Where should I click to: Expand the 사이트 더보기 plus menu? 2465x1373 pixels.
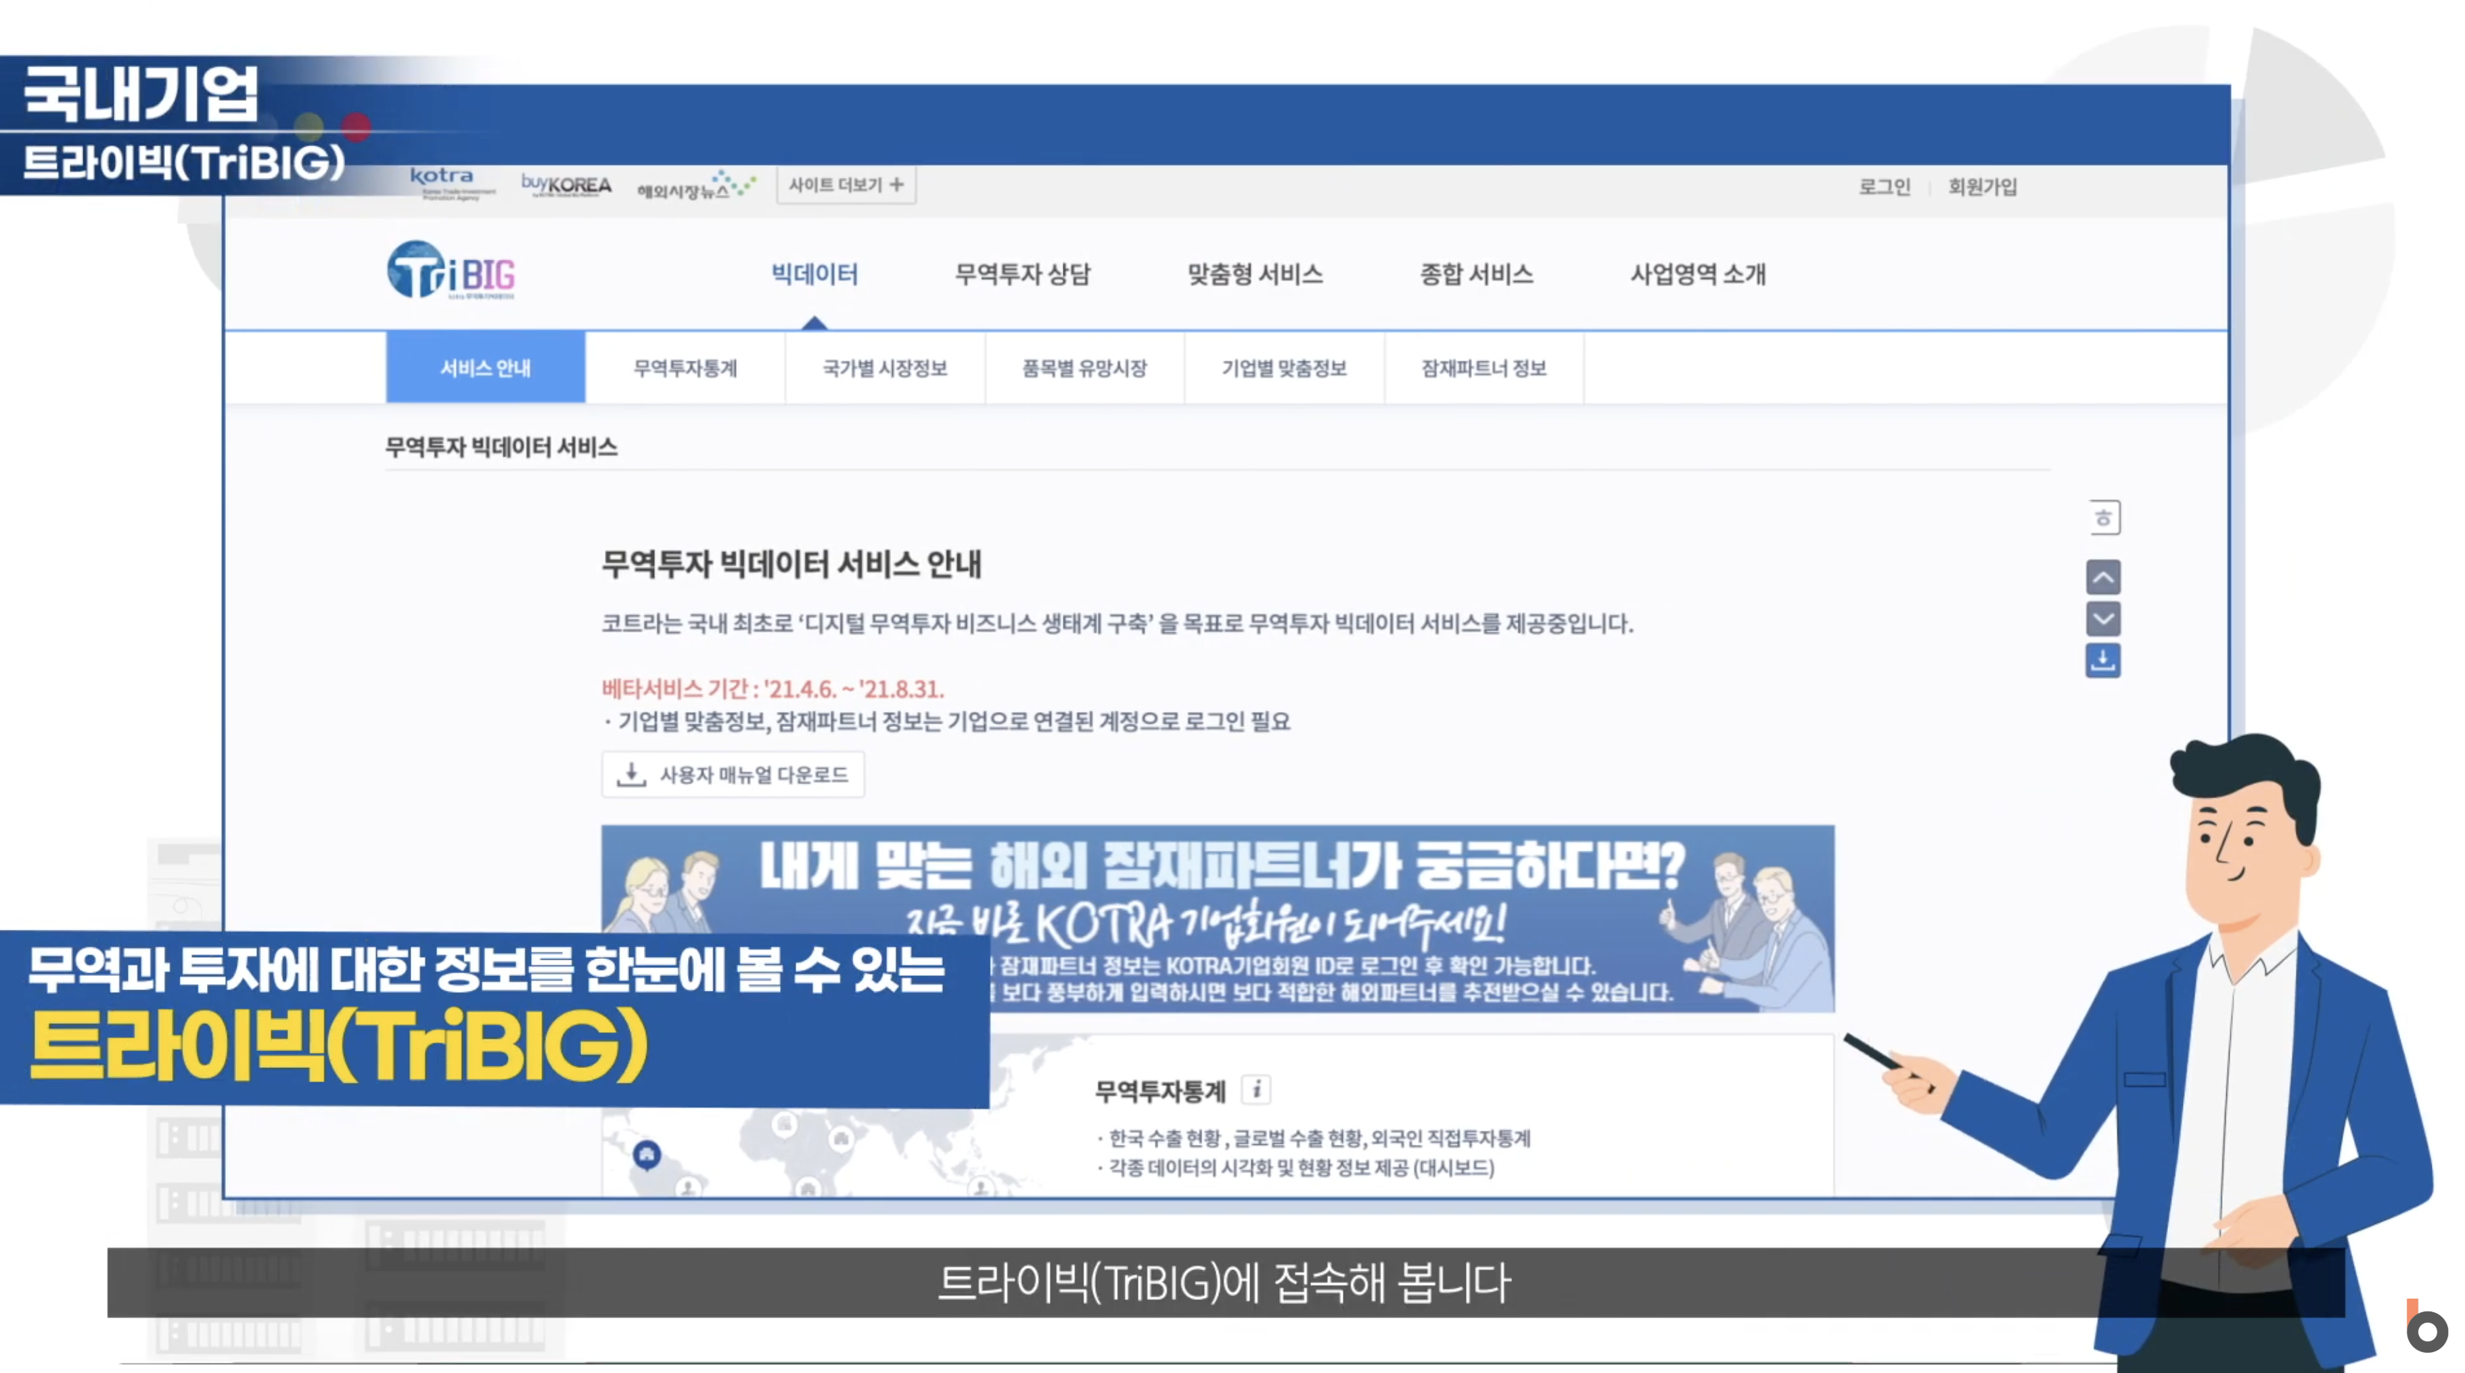(846, 185)
